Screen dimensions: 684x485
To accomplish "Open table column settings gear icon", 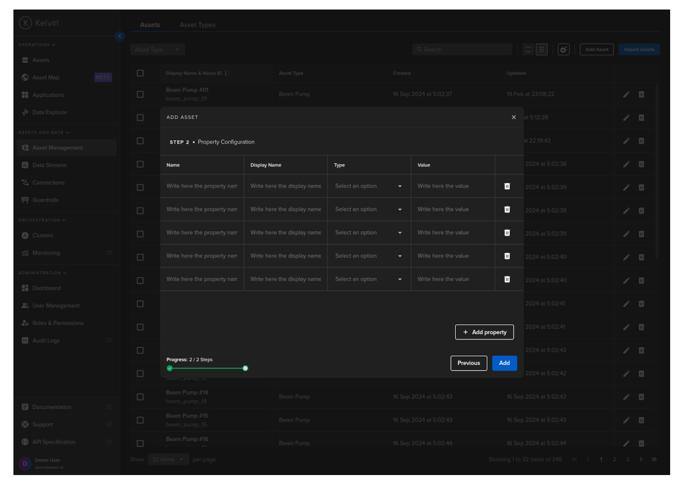I will point(563,50).
